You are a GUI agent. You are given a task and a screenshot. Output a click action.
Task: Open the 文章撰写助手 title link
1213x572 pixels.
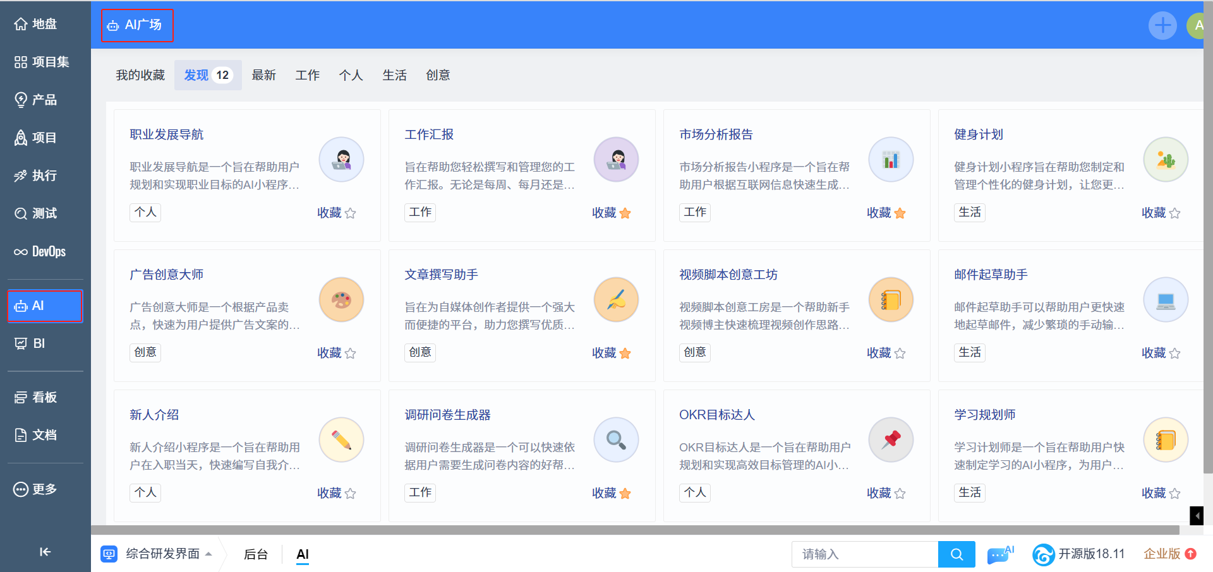pos(441,275)
